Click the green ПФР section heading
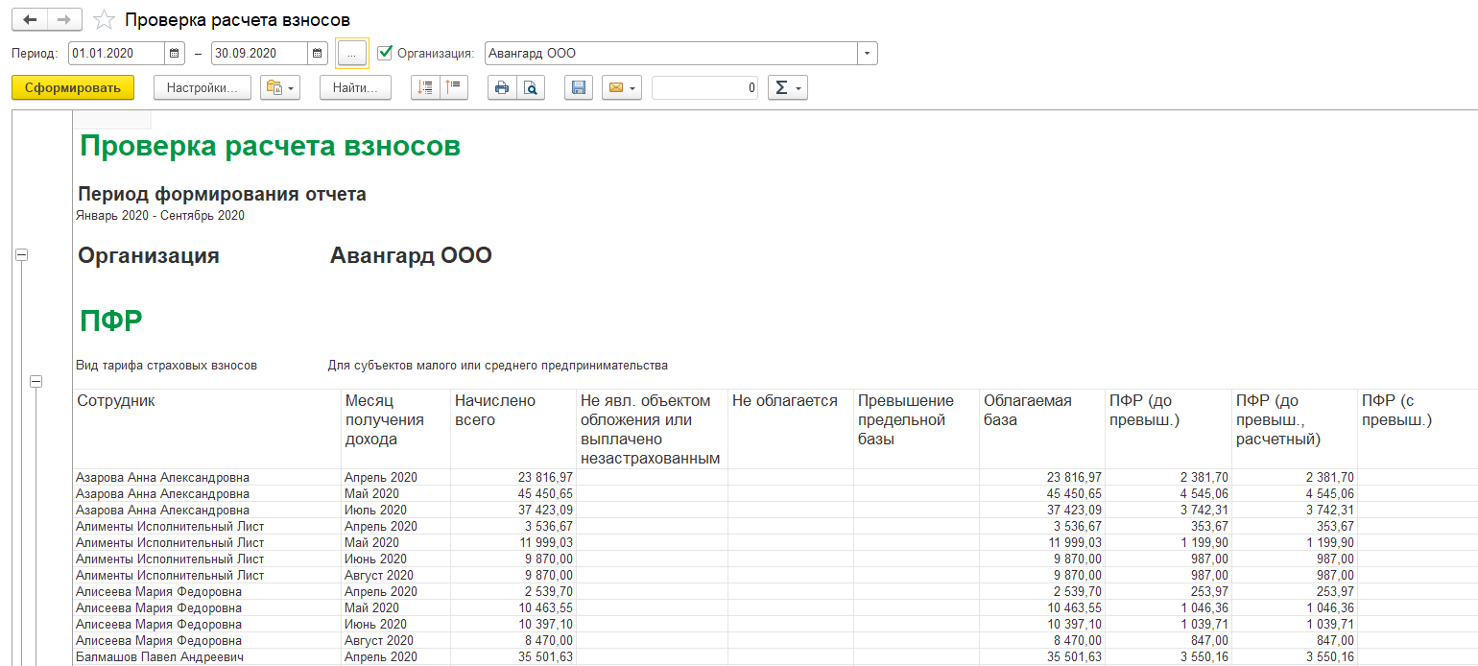Screen dimensions: 1478x666 [110, 321]
